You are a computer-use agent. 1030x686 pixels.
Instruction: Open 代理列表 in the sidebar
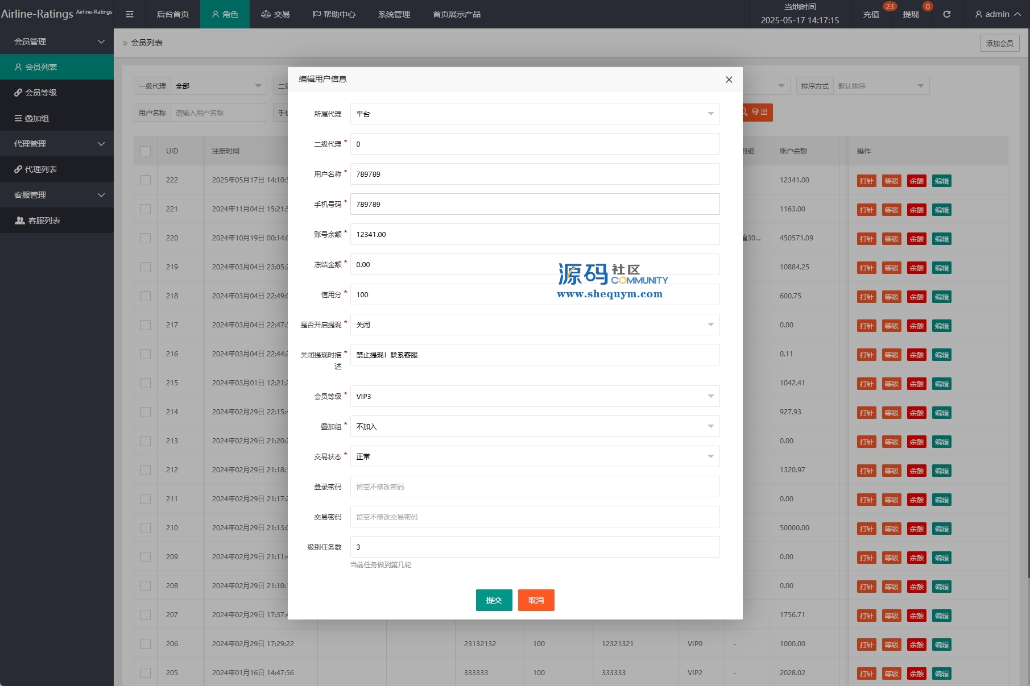(41, 169)
